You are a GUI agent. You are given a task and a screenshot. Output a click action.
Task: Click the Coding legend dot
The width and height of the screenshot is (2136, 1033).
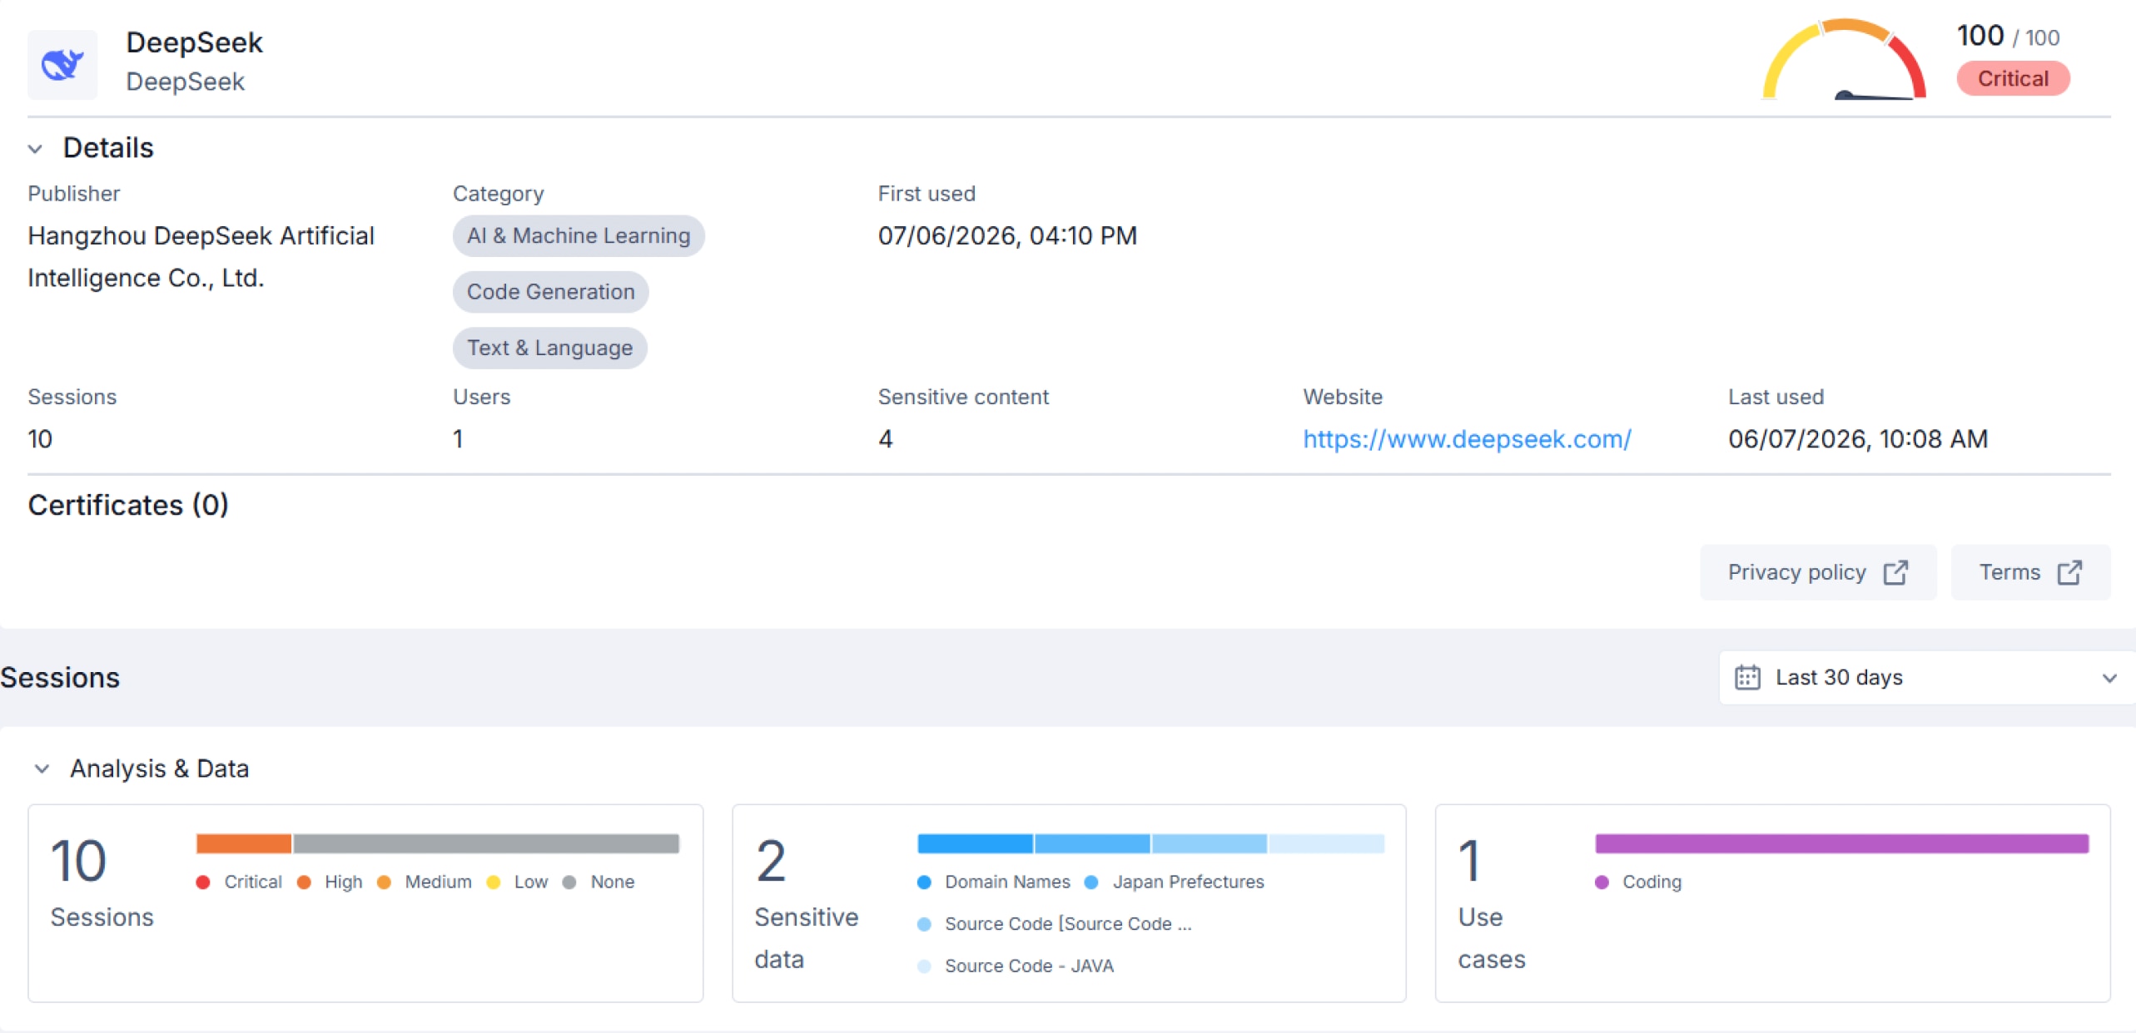coord(1602,882)
